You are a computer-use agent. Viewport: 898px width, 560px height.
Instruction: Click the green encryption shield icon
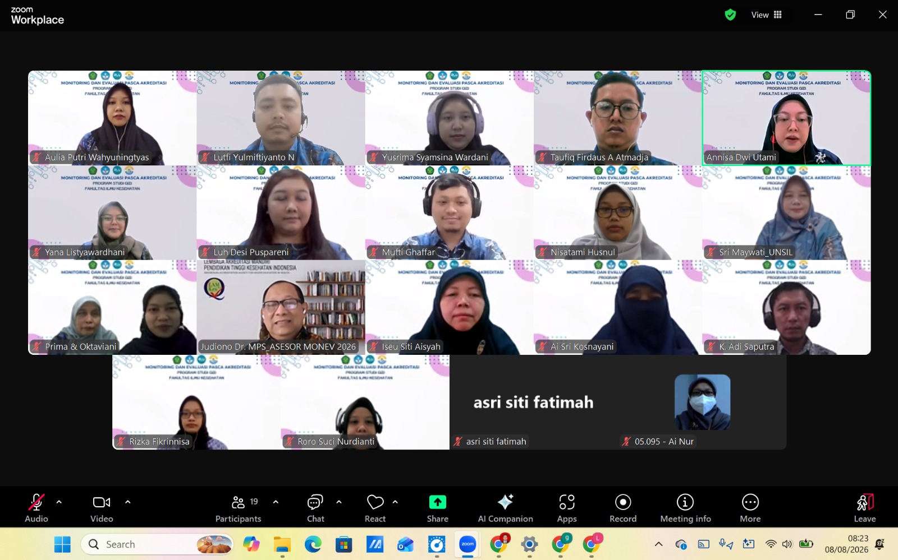730,15
